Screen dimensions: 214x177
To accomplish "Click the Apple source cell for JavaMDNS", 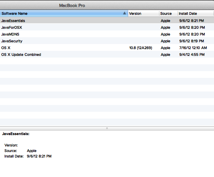I will [165, 34].
